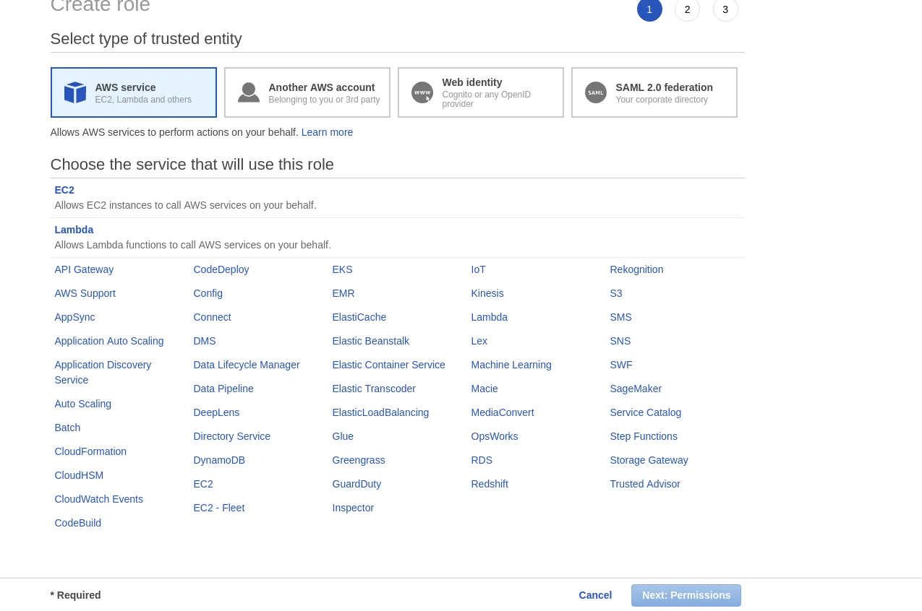Go to step 2 circle indicator

tap(687, 9)
